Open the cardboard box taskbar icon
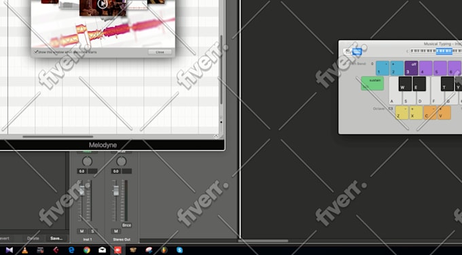Image resolution: width=462 pixels, height=255 pixels. (133, 250)
